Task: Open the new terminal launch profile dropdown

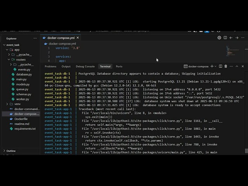Action: [x=215, y=66]
